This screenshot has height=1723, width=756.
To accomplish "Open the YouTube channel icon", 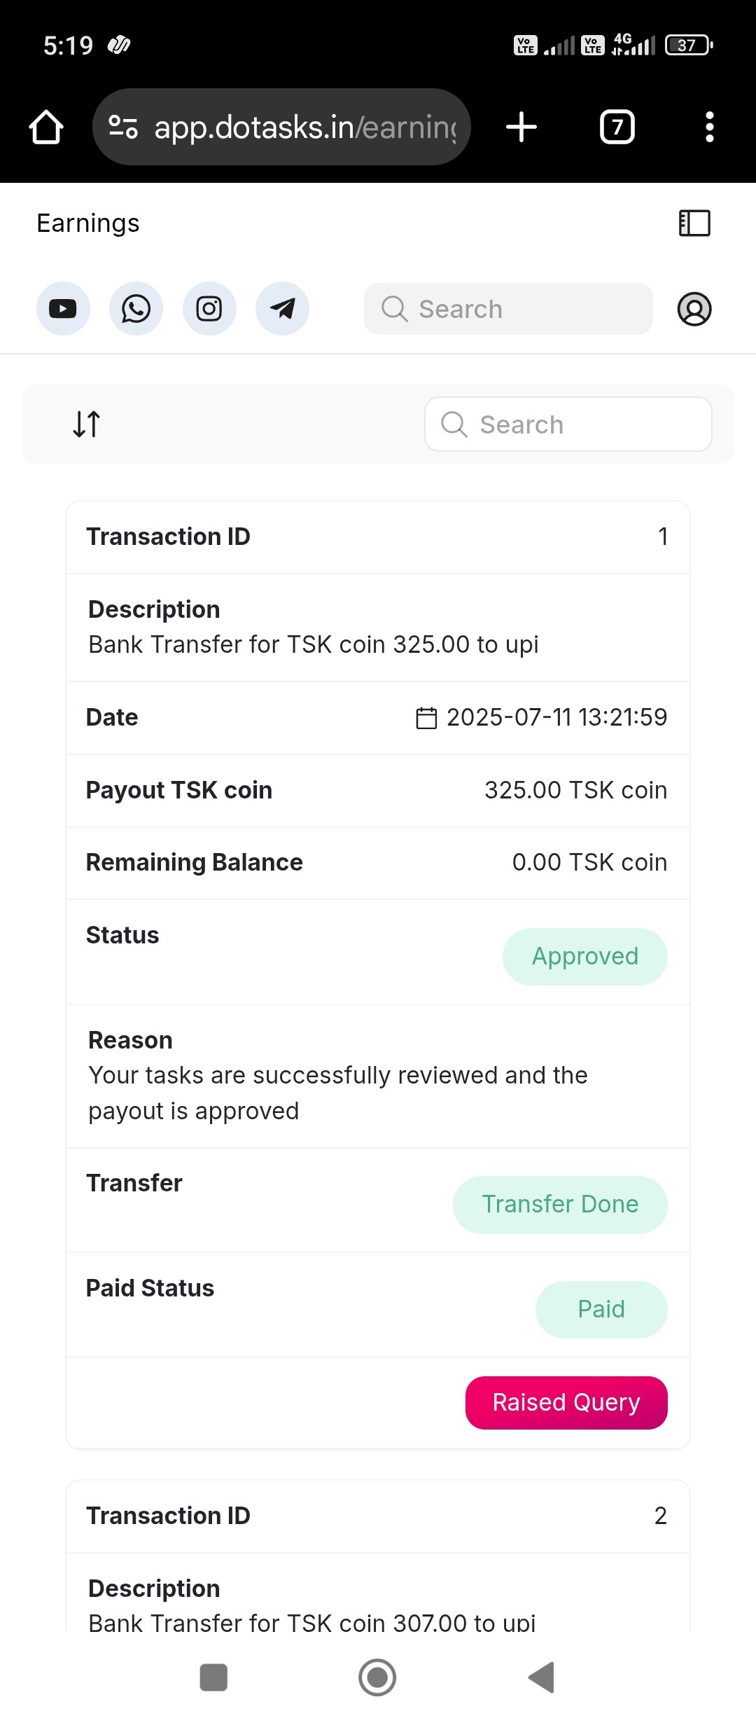I will click(63, 309).
